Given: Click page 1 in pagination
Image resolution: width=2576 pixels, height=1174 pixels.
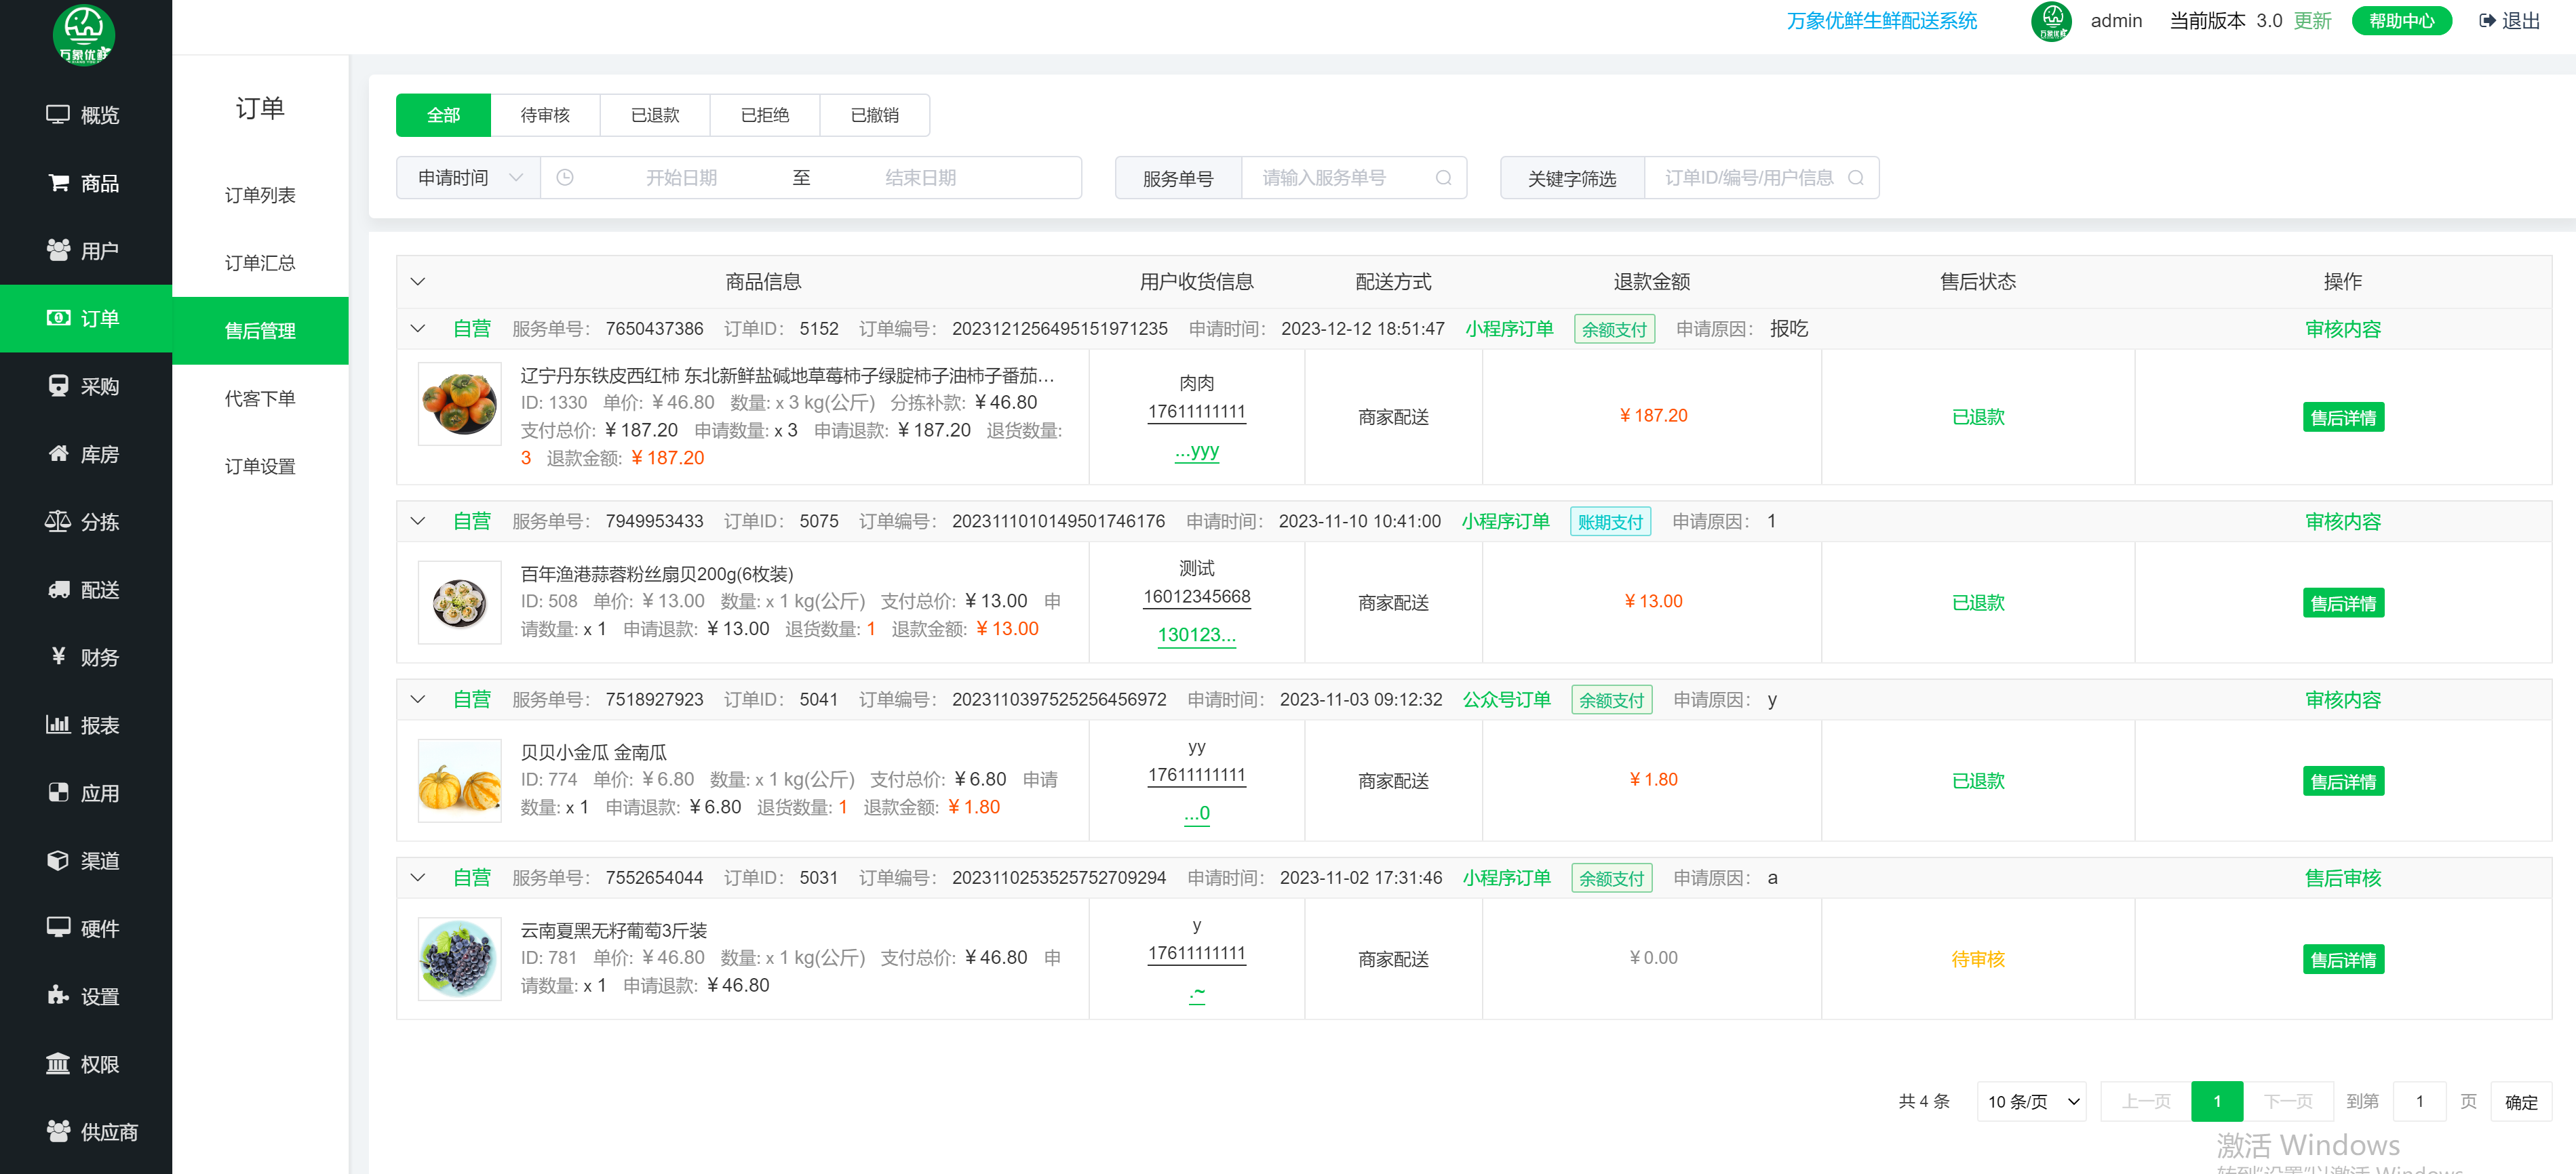Looking at the screenshot, I should 2217,1101.
